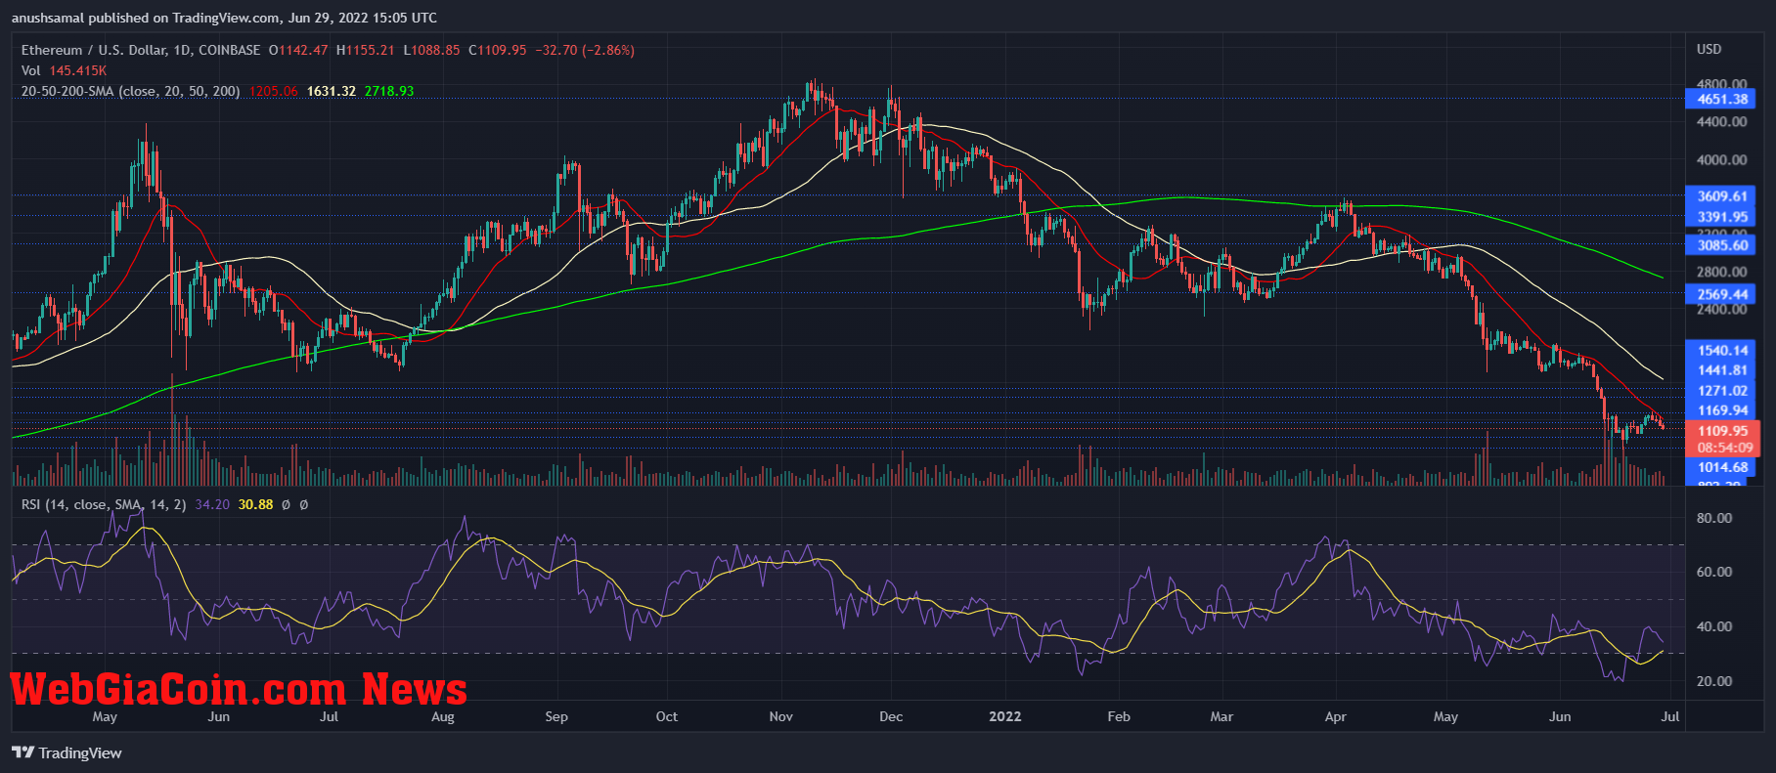
Task: Click the Oct label on time axis
Action: point(667,716)
